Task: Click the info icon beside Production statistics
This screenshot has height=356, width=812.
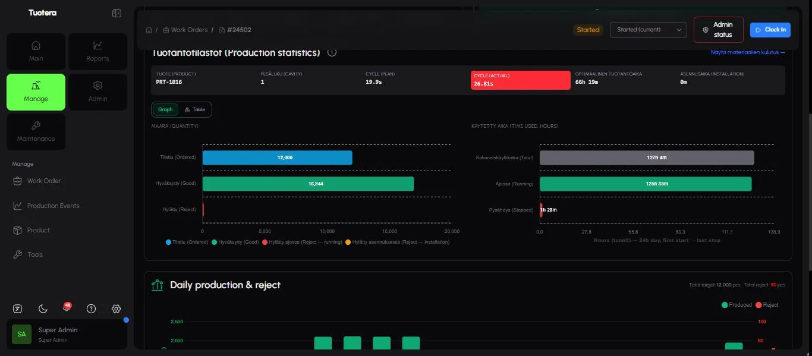Action: tap(332, 52)
